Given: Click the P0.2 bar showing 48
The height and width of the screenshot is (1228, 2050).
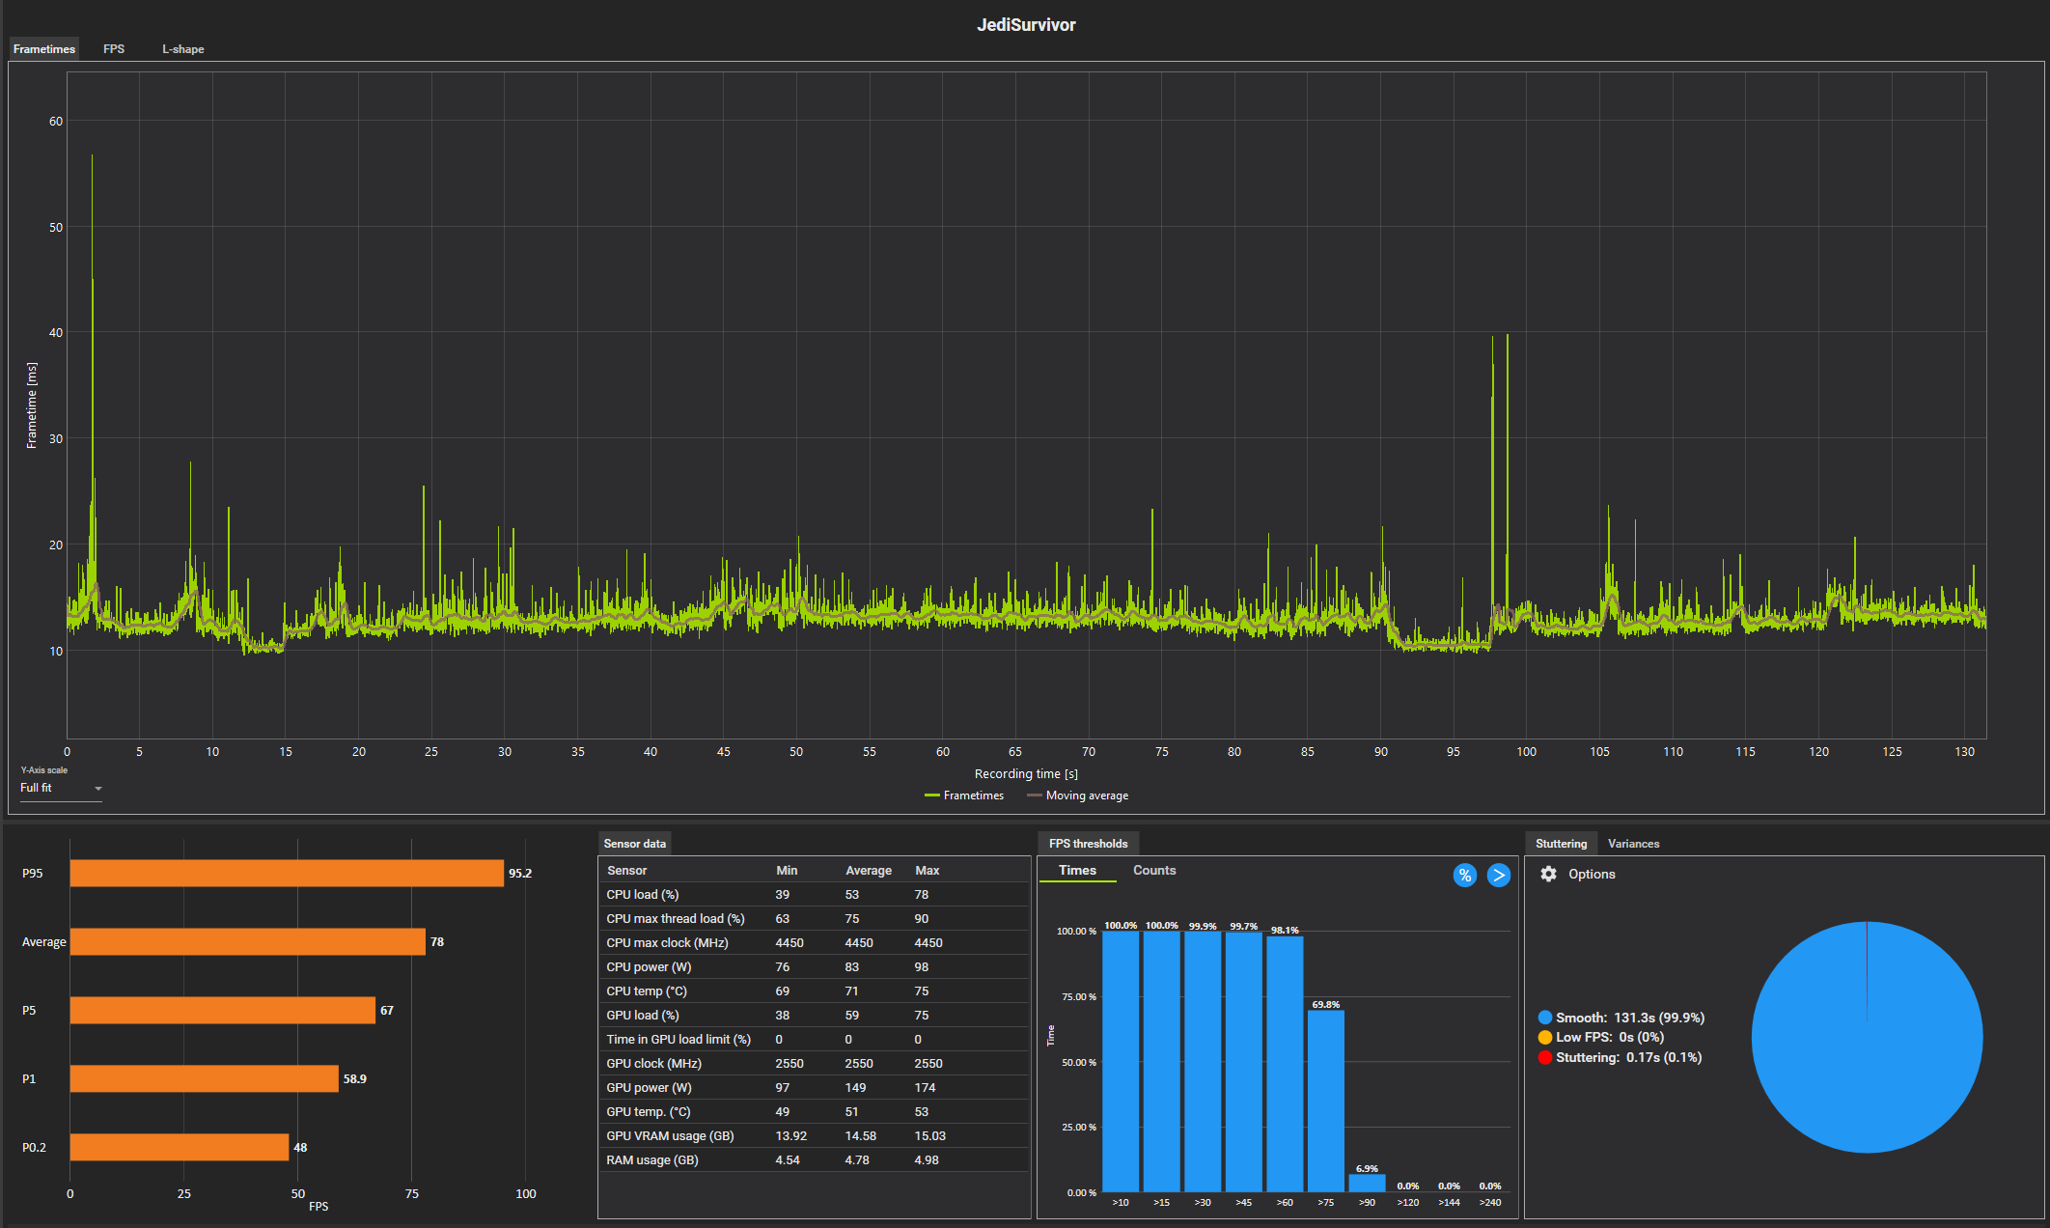Looking at the screenshot, I should [180, 1148].
